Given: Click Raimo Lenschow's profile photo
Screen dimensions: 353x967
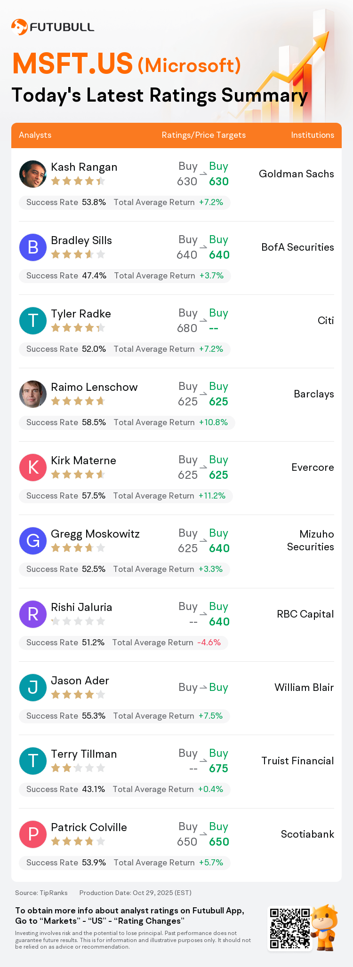Looking at the screenshot, I should (x=33, y=394).
